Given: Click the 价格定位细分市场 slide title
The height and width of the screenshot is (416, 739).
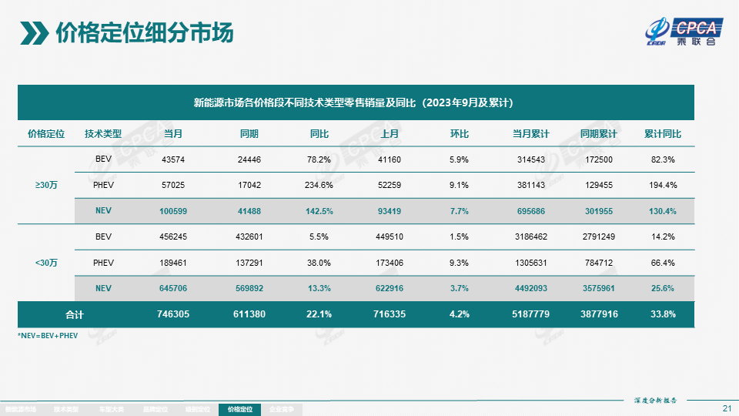Looking at the screenshot, I should point(145,34).
